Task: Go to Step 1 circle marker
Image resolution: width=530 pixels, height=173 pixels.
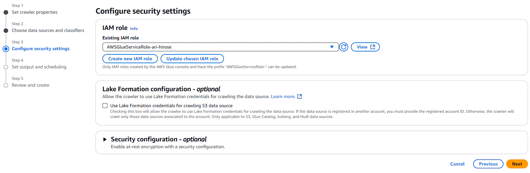Action: click(x=6, y=12)
